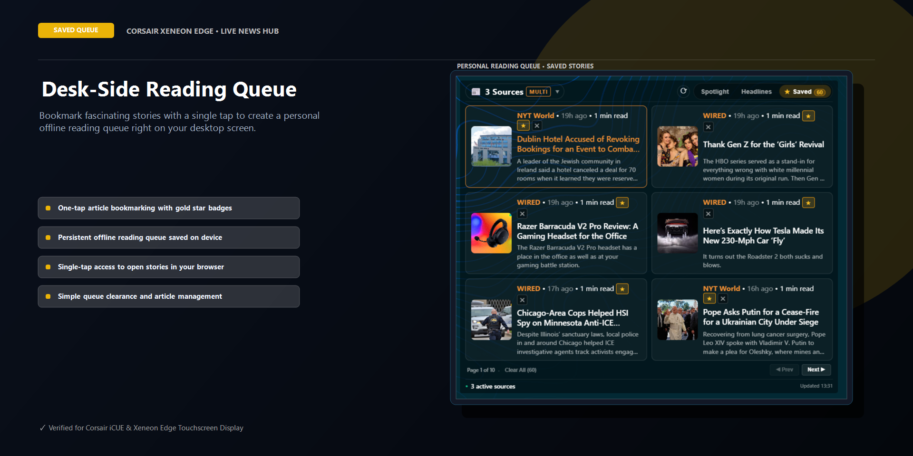913x456 pixels.
Task: Open the Saved 60 tab
Action: coord(805,92)
